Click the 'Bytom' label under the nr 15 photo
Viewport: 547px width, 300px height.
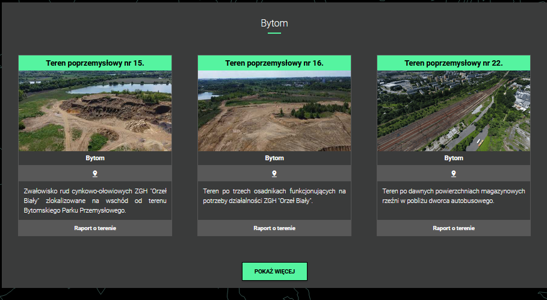[x=95, y=158]
